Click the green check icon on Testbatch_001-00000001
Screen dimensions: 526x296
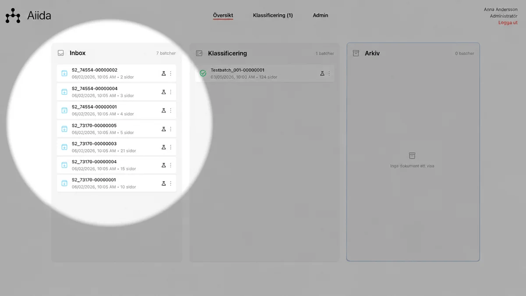203,73
